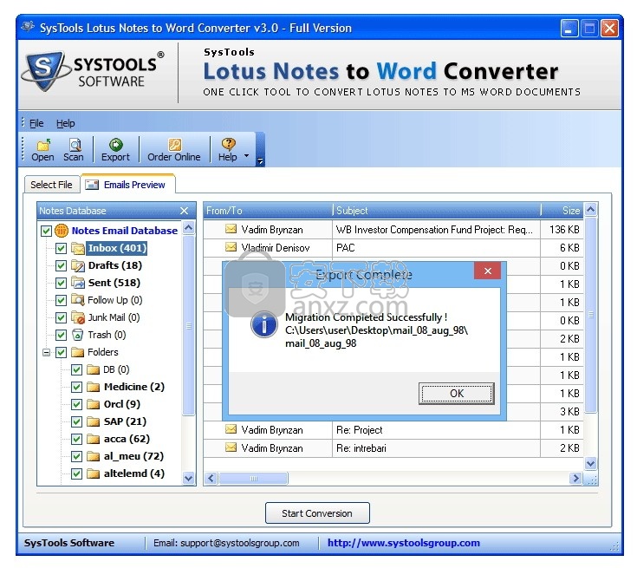This screenshot has width=637, height=568.
Task: Toggle the DB (0) folder checkbox
Action: [x=76, y=370]
